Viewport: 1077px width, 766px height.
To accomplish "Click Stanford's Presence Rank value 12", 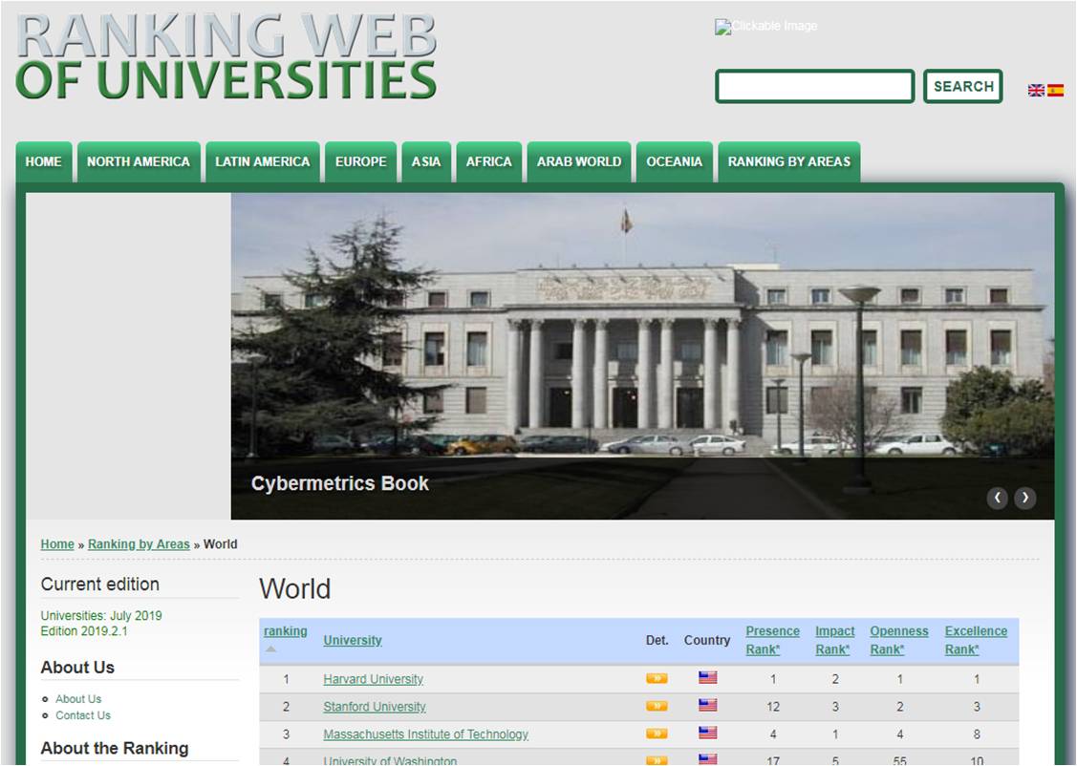I will coord(773,707).
